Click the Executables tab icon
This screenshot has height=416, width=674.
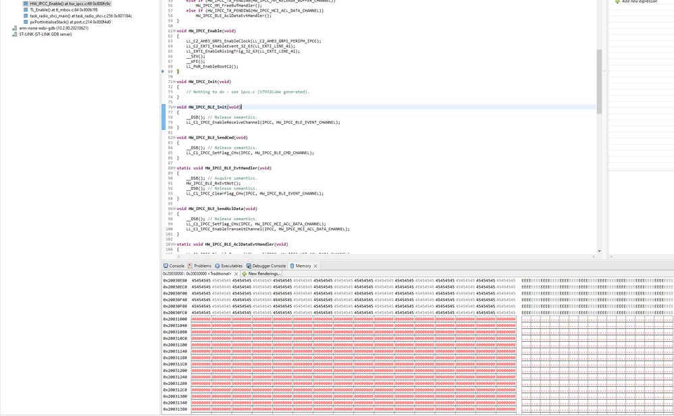217,266
